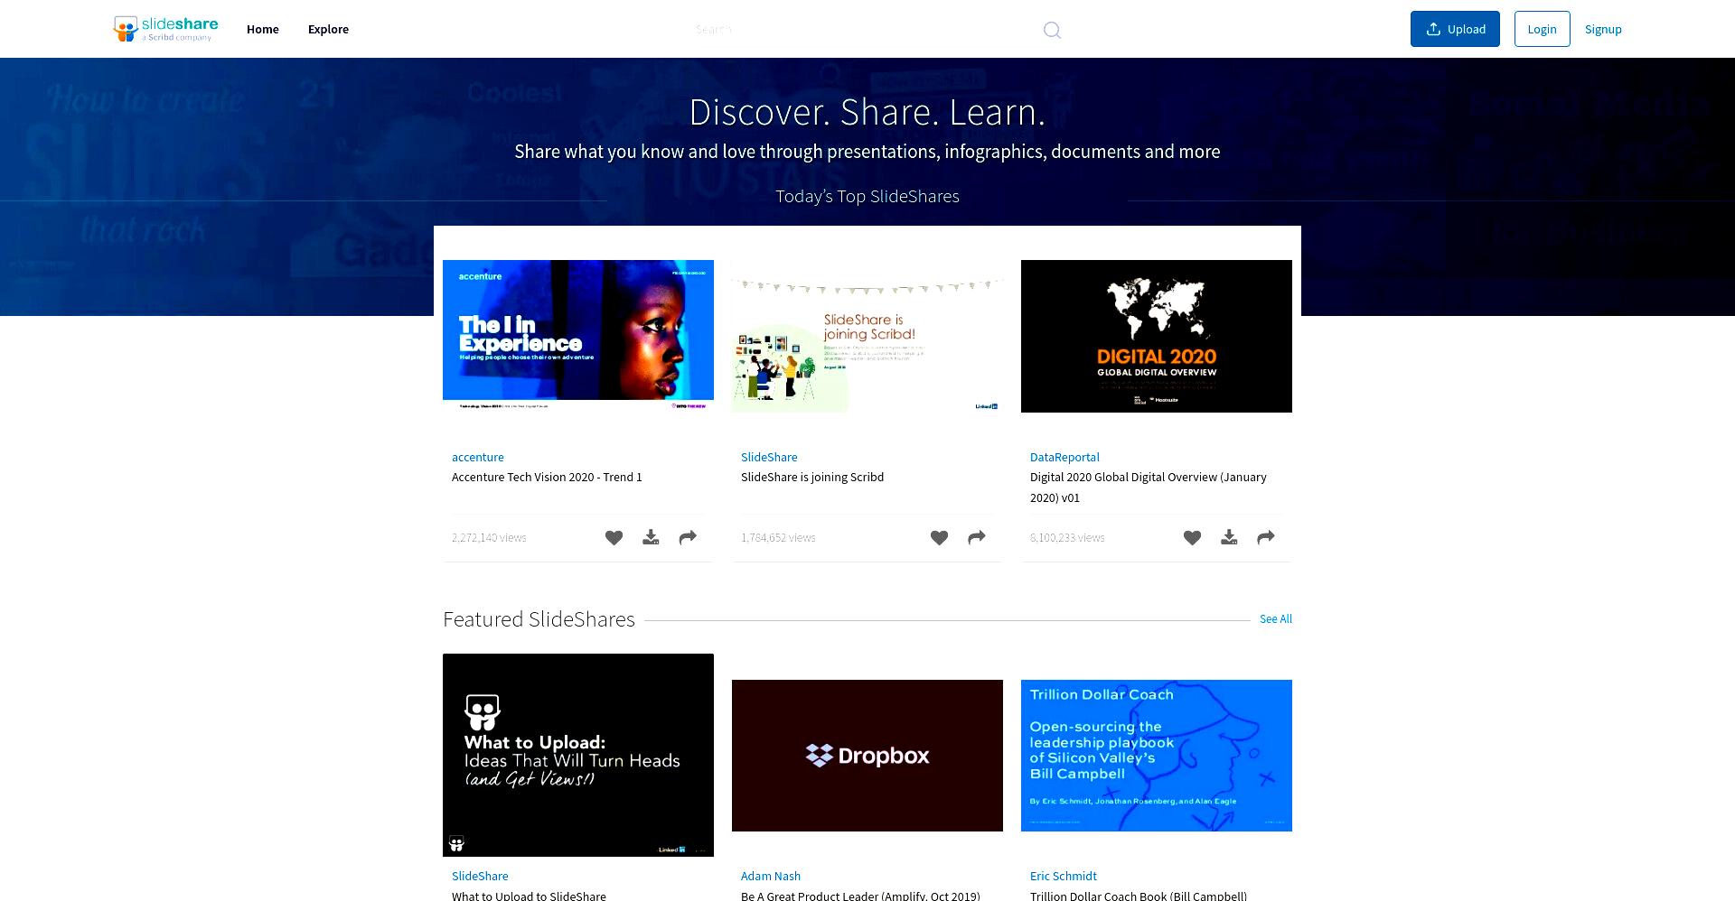Click the SlideShare logo
Screen dimensions: 1735x901
pyautogui.click(x=166, y=29)
